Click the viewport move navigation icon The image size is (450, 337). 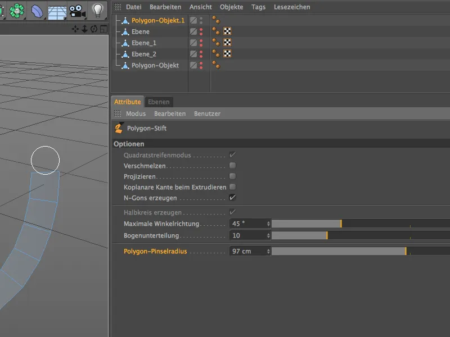click(x=75, y=28)
